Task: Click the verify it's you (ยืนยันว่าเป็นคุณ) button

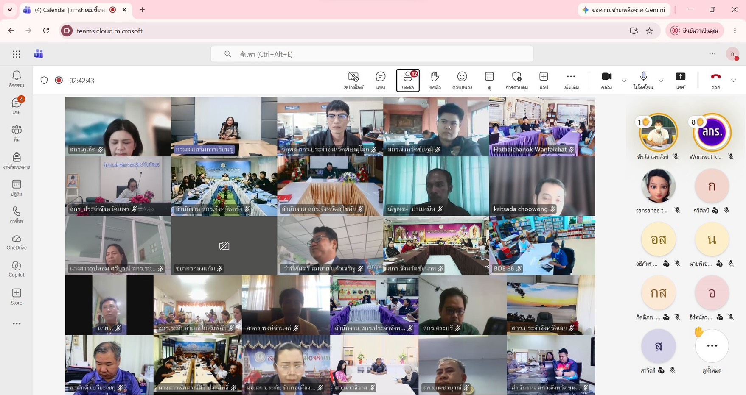Action: [695, 31]
